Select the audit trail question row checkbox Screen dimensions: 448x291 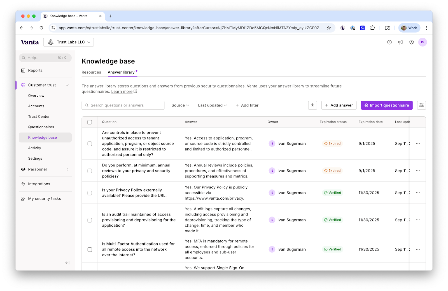coord(90,220)
